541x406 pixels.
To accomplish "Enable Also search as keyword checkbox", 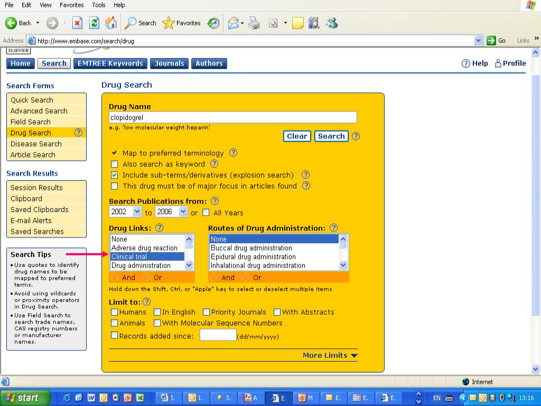I will point(114,164).
